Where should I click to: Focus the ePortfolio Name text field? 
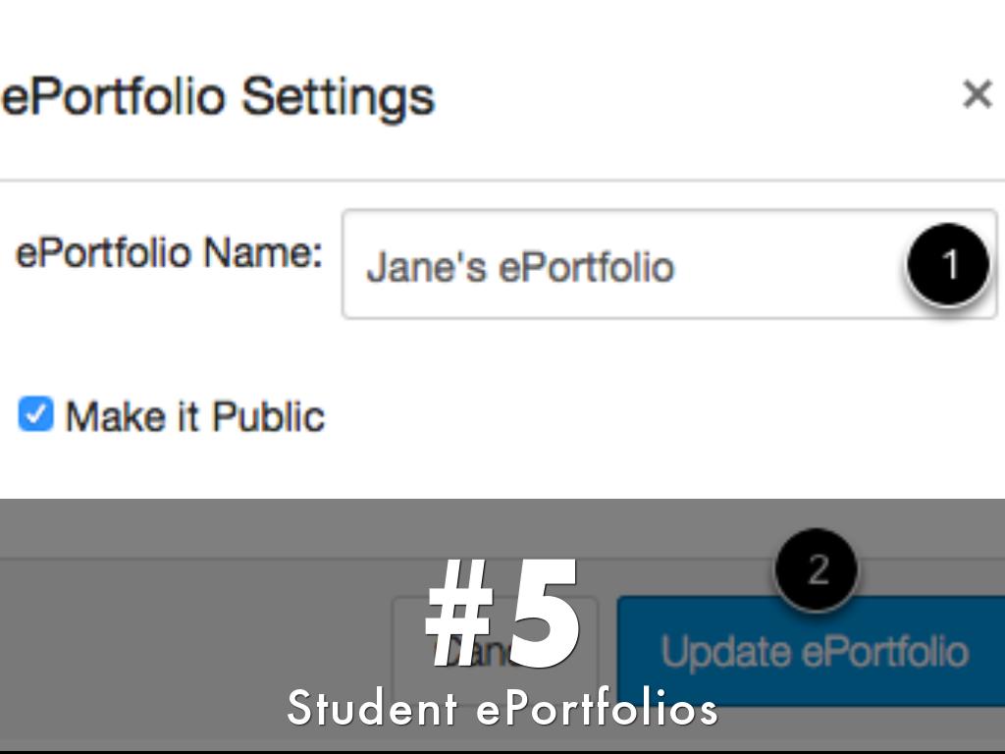628,265
